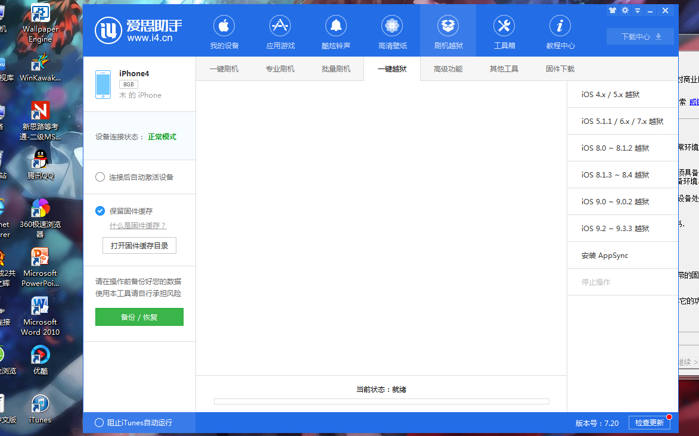Open Wallpaper Engine desktop shortcut
Viewport: 699px width, 436px height.
click(x=40, y=24)
